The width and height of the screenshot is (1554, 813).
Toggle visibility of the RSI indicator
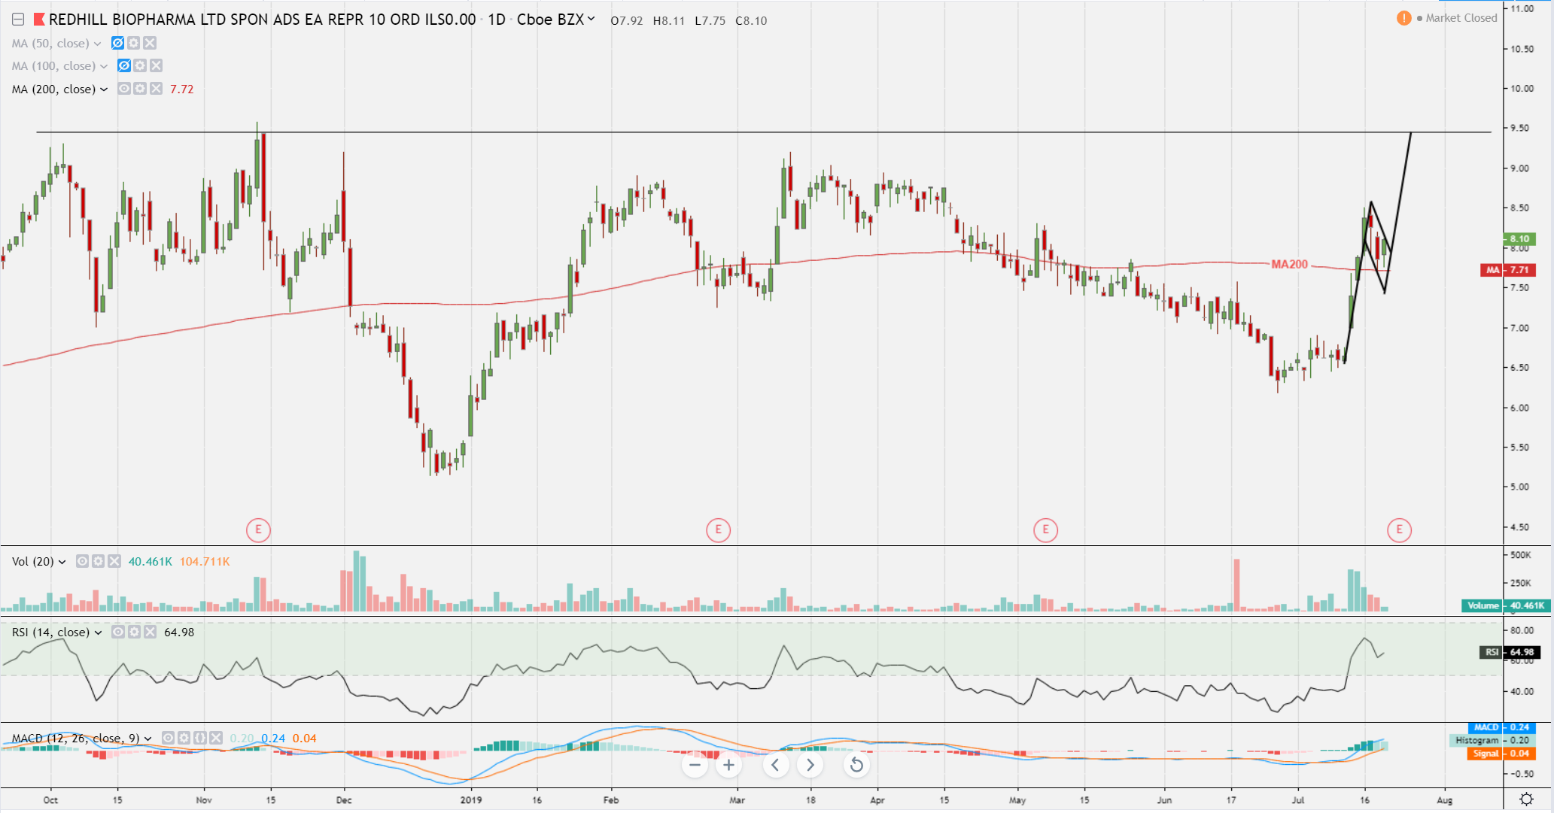118,632
